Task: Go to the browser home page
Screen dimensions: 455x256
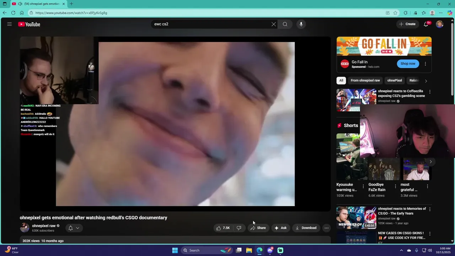Action: pos(22,13)
